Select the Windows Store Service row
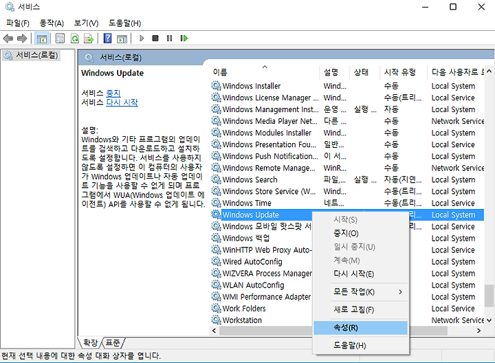Screen dimensions: 495x363 (346, 191)
